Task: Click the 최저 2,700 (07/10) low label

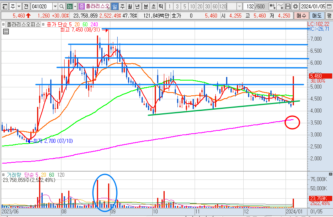Action: tap(53, 141)
